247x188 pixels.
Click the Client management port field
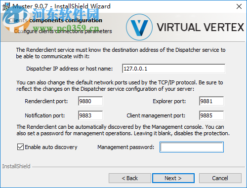coord(211,115)
